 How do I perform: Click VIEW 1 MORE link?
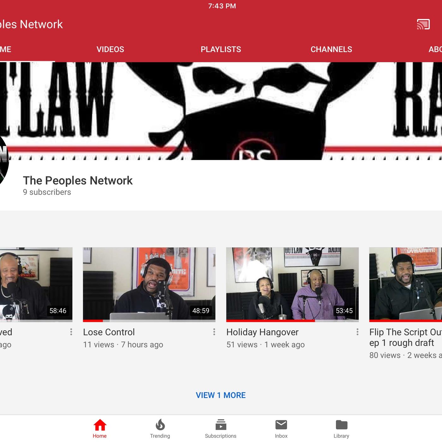pyautogui.click(x=221, y=395)
